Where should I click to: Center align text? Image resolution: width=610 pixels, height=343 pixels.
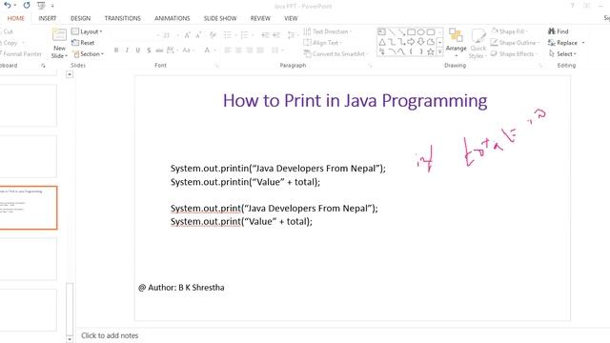(x=238, y=50)
